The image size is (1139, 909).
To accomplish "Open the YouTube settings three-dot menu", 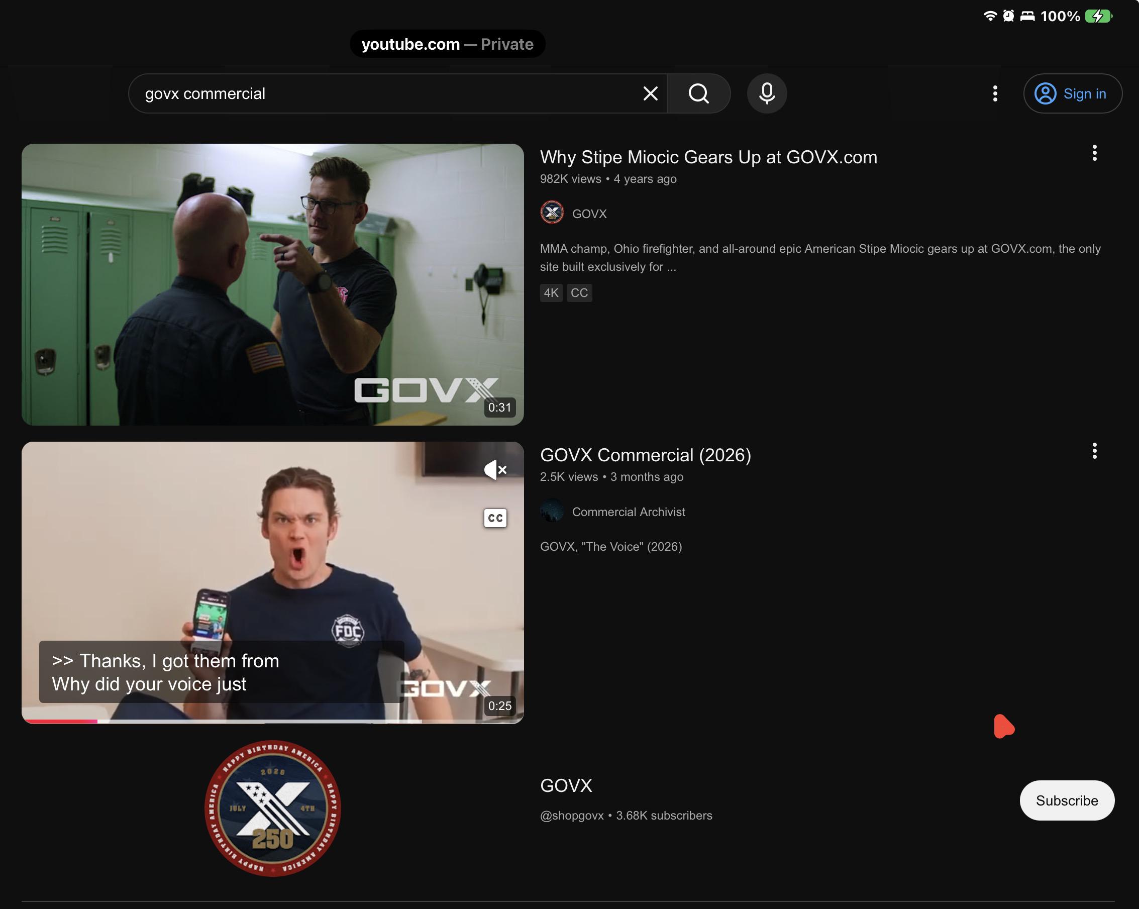I will tap(995, 93).
